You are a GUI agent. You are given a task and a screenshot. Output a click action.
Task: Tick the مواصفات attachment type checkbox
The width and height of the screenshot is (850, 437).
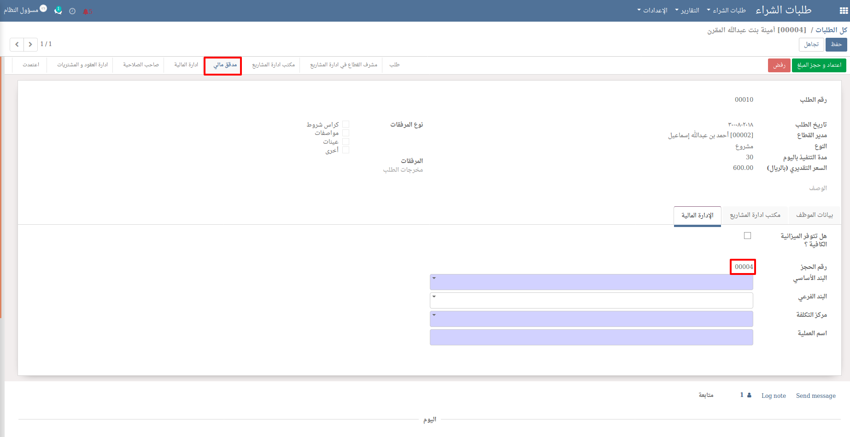[346, 133]
